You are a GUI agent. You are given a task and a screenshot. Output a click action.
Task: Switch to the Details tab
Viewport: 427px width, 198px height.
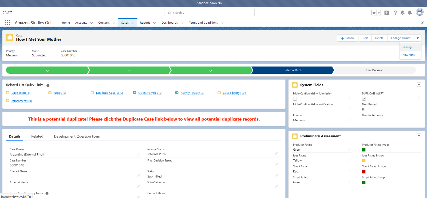pyautogui.click(x=15, y=136)
